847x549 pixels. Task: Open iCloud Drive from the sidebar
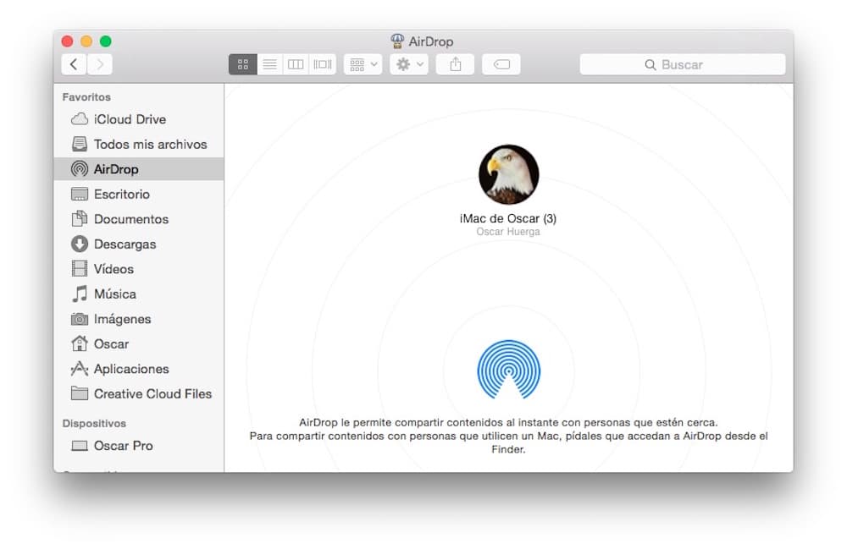click(120, 118)
